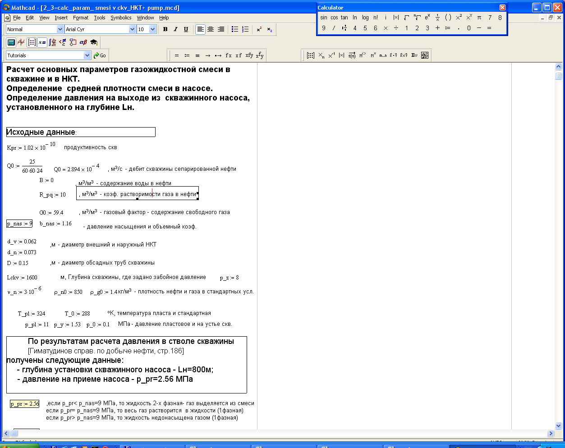This screenshot has width=565, height=448.
Task: Click the matrix inverse x⁻¹ icon
Action: click(331, 55)
